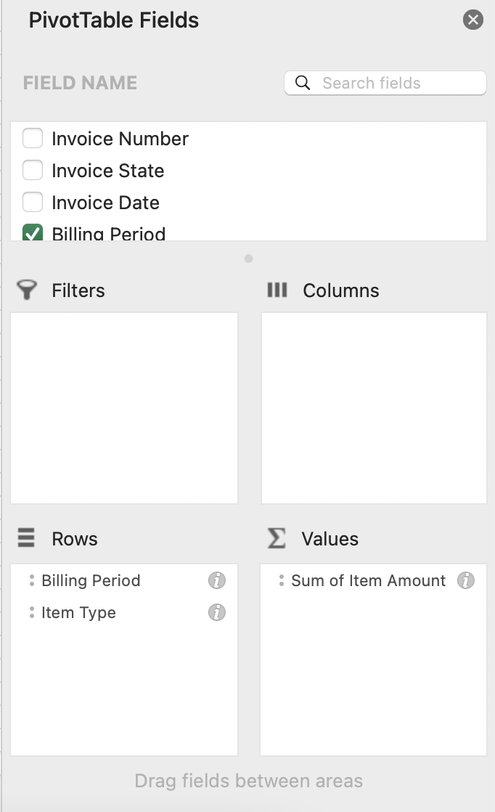Click the Columns bars icon
Viewport: 495px width, 812px height.
point(277,290)
